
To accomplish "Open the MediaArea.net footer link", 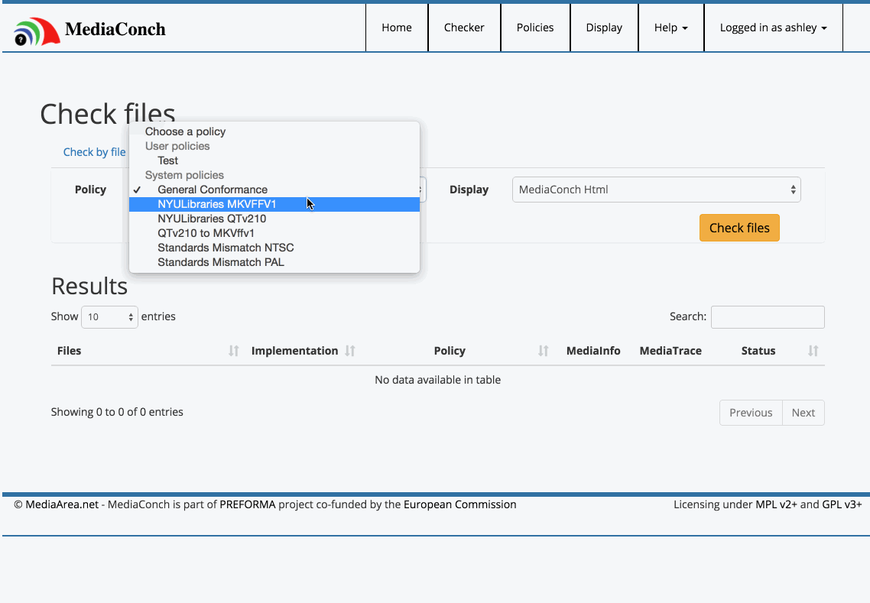I will pyautogui.click(x=62, y=504).
